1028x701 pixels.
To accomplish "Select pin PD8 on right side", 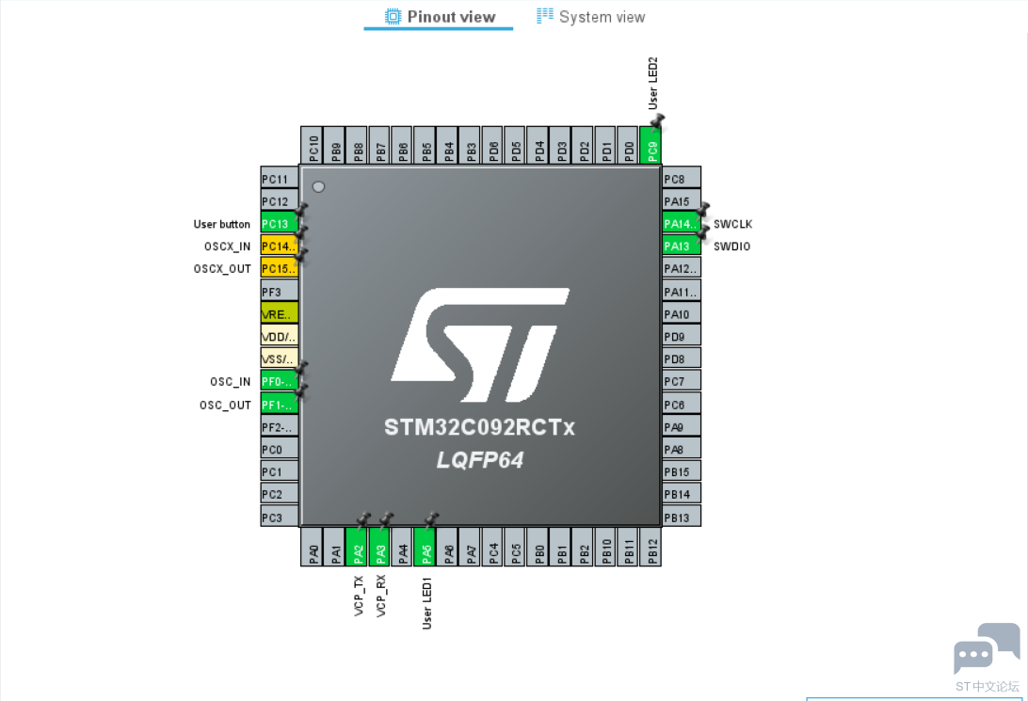I will [x=682, y=358].
